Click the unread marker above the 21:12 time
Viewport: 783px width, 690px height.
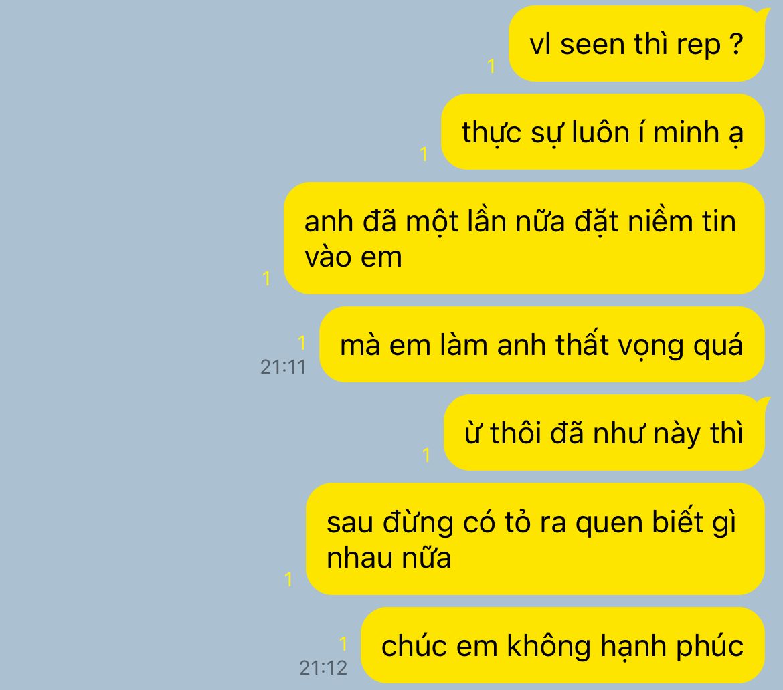343,644
